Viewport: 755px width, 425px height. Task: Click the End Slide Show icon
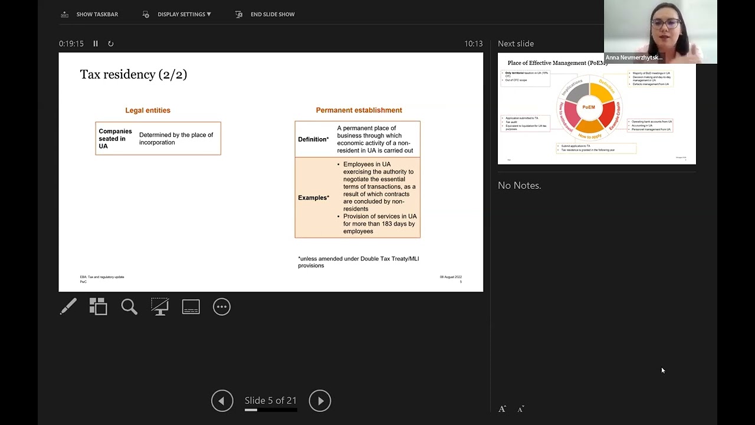(239, 14)
